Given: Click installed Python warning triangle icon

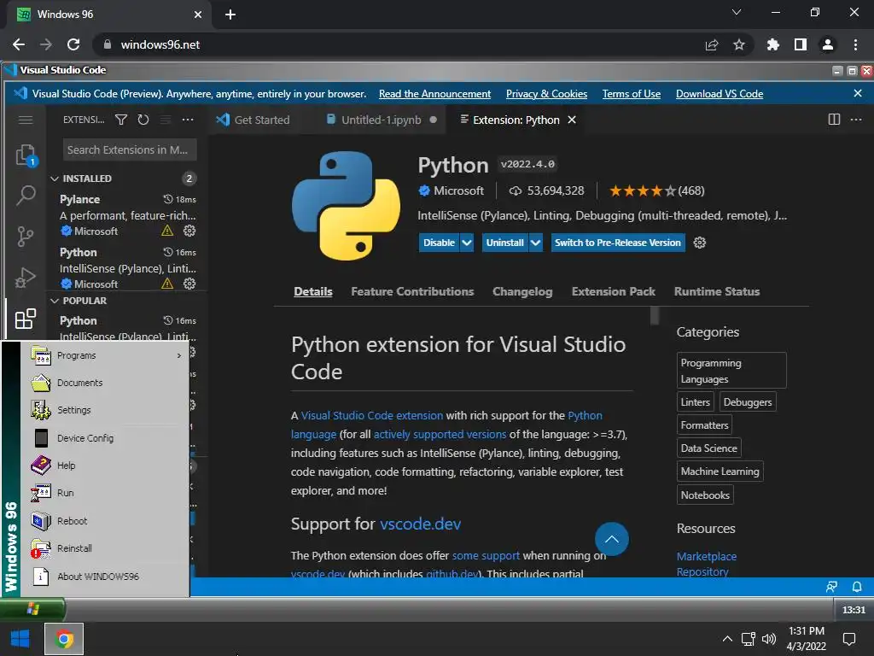Looking at the screenshot, I should (167, 284).
